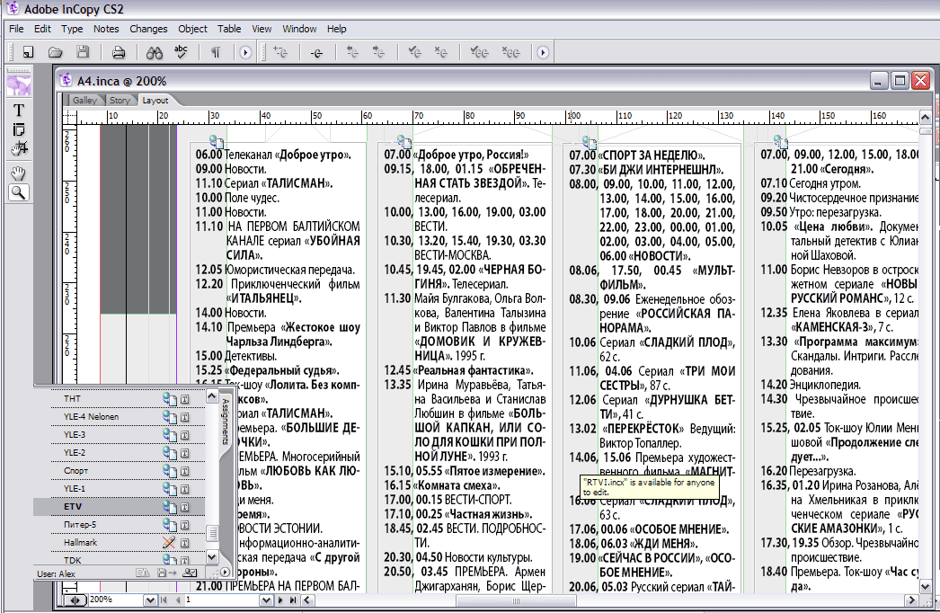
Task: Open the page number dropdown
Action: coord(266,600)
